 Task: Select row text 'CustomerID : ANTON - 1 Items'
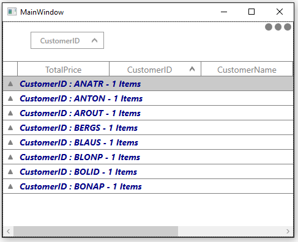81,98
